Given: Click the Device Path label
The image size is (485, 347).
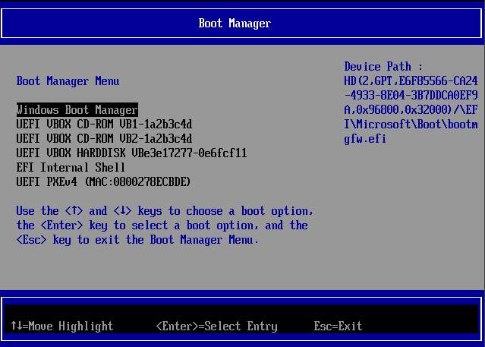Looking at the screenshot, I should 383,67.
